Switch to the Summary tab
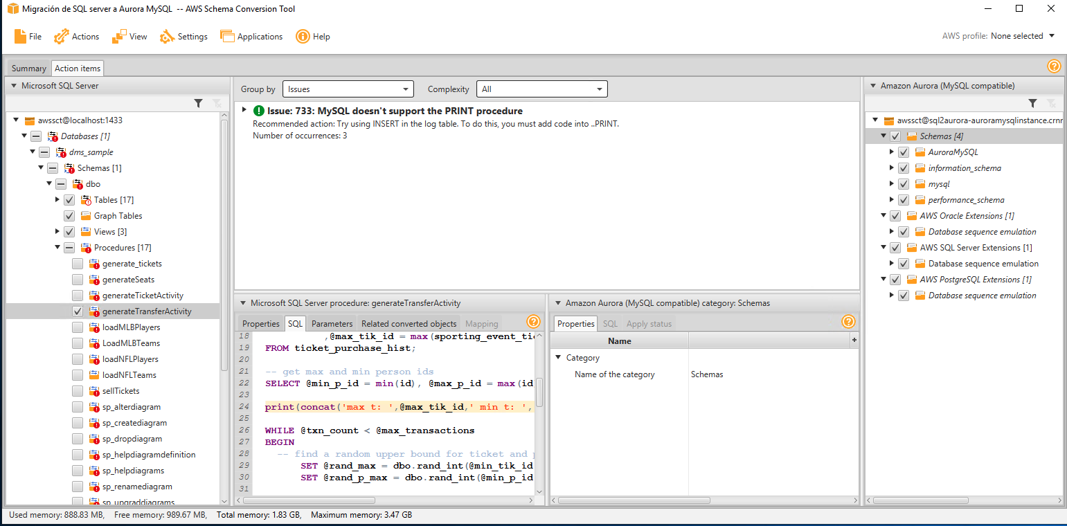 28,69
